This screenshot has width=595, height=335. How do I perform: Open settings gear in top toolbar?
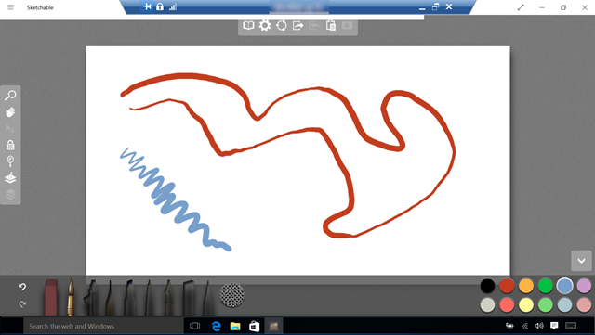[x=265, y=25]
